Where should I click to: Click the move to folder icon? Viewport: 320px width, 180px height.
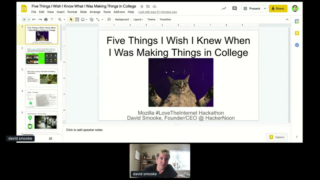(x=148, y=6)
